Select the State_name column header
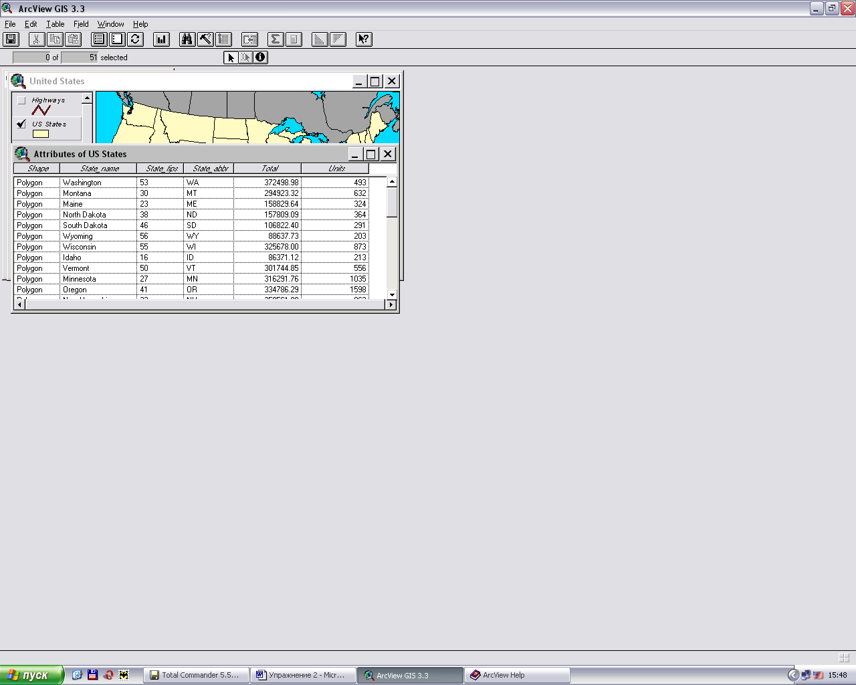 98,169
